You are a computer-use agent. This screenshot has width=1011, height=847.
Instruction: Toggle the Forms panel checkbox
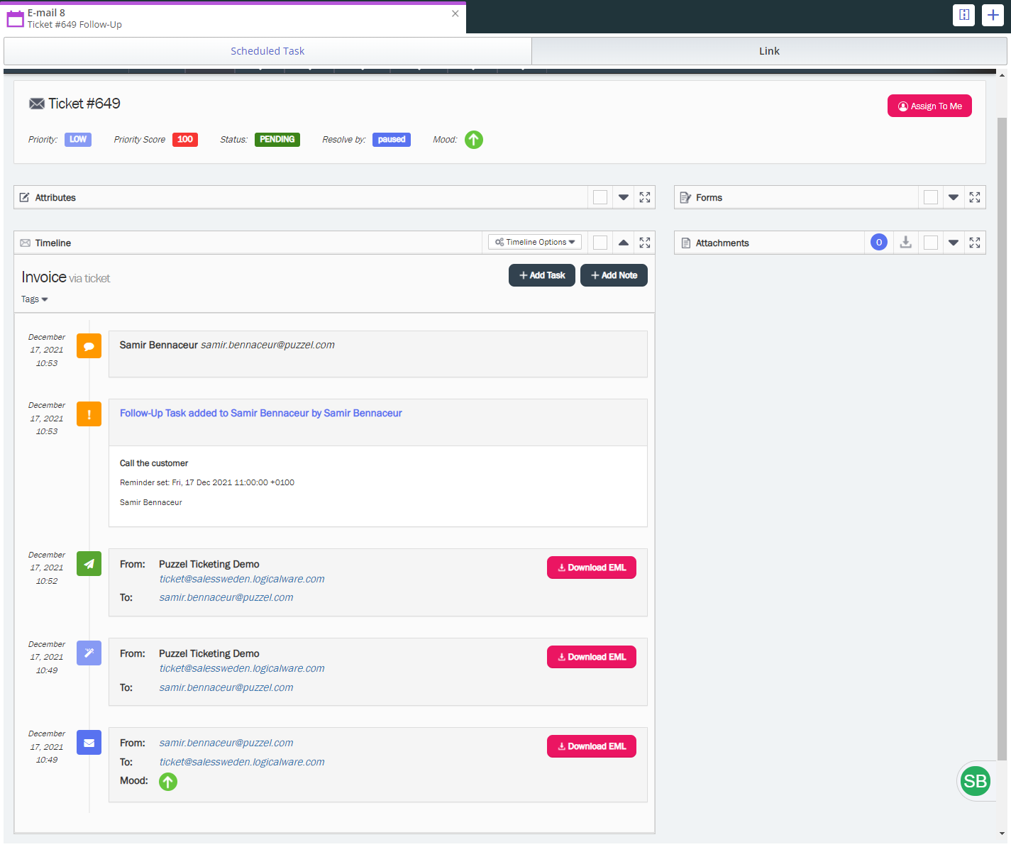coord(931,197)
